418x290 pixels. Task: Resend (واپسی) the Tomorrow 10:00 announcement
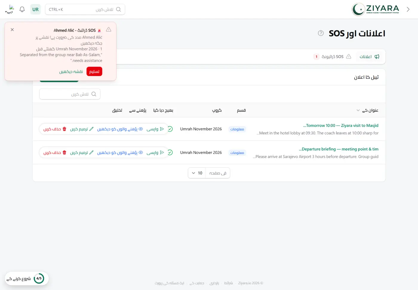[155, 129]
